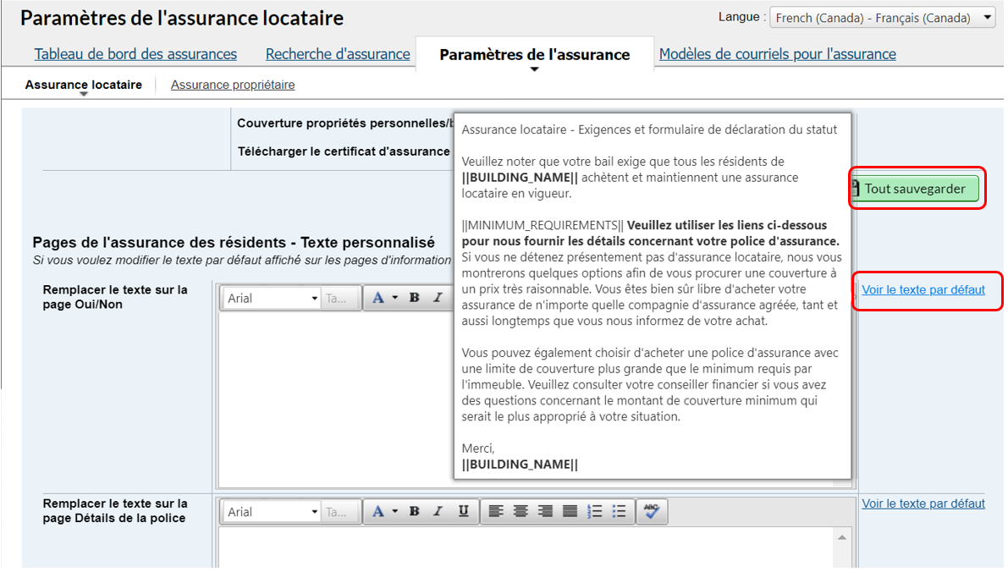Screen dimensions: 1008x572
Task: Select Paramètres de l'assurance tab
Action: pos(534,55)
